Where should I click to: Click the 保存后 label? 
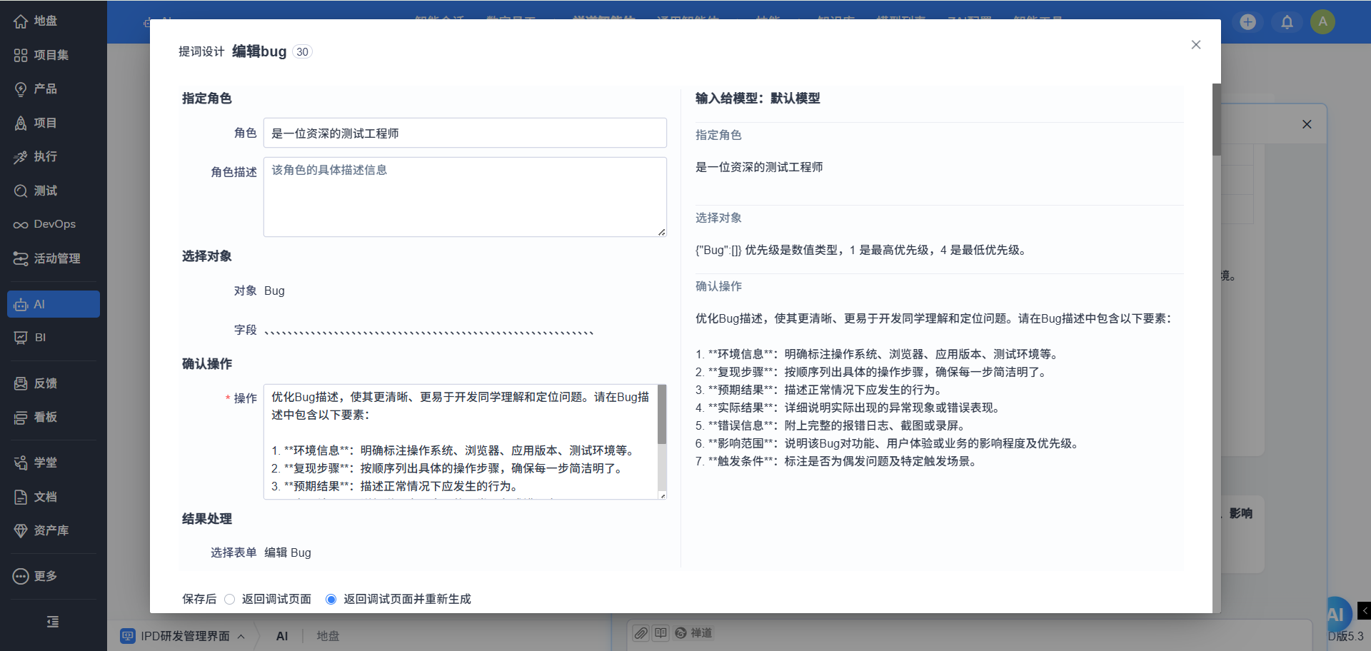click(x=199, y=600)
